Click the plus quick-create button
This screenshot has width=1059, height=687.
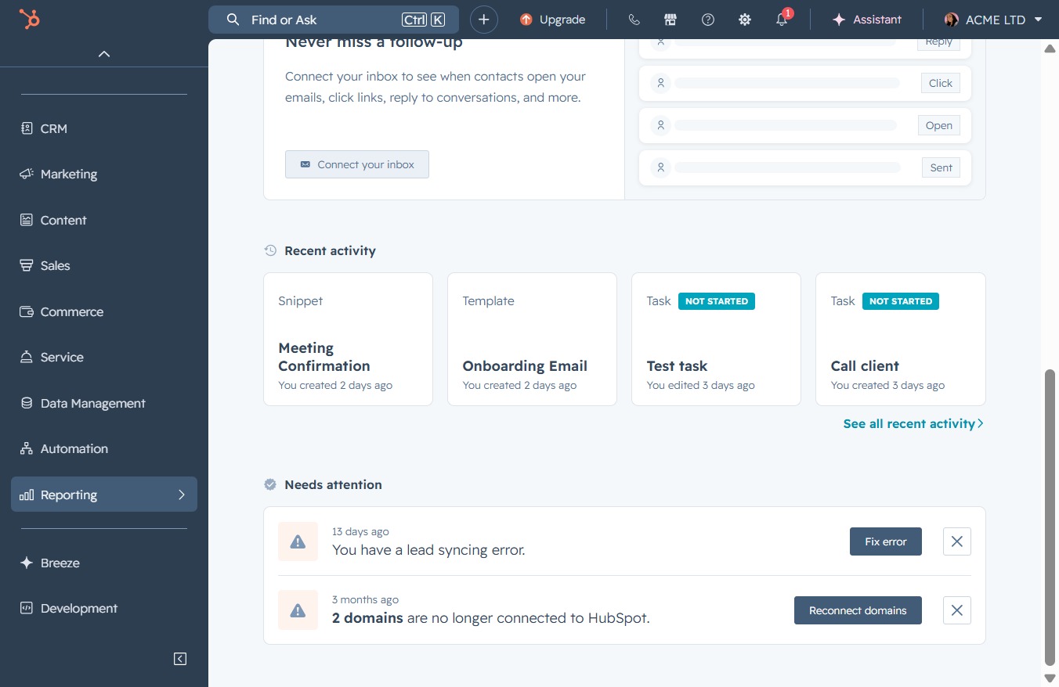484,20
